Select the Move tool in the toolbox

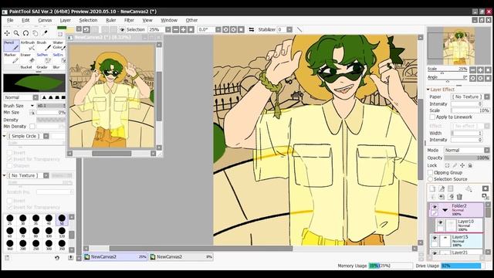pyautogui.click(x=7, y=32)
